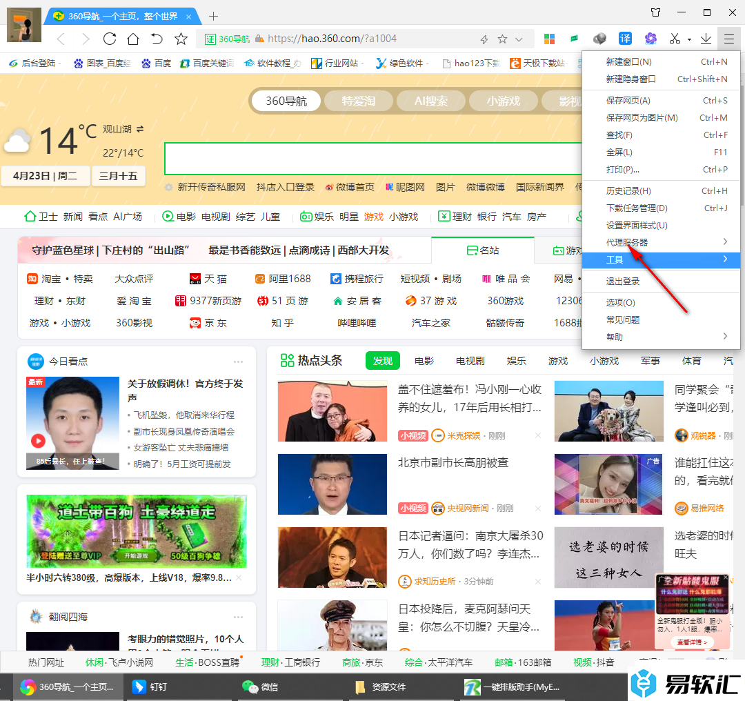This screenshot has height=701, width=745.
Task: Click the skin shirt icon in title bar
Action: [656, 13]
